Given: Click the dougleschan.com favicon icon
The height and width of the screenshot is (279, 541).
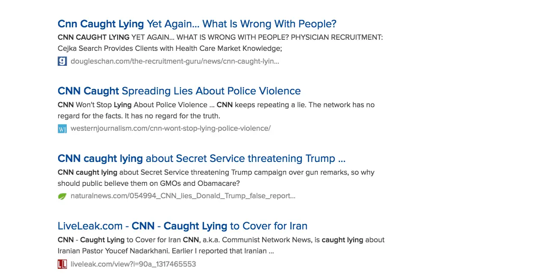Looking at the screenshot, I should [x=62, y=61].
